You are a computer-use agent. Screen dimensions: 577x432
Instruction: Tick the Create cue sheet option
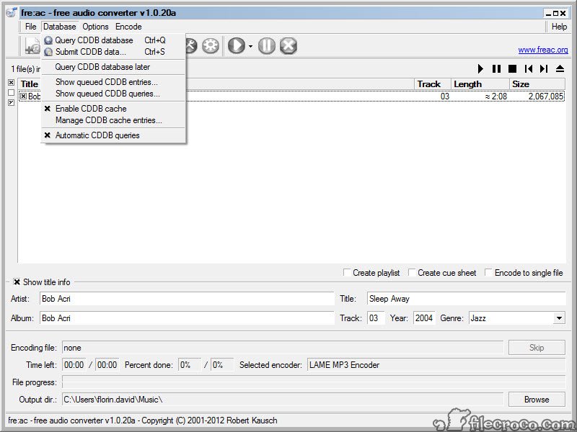click(413, 273)
